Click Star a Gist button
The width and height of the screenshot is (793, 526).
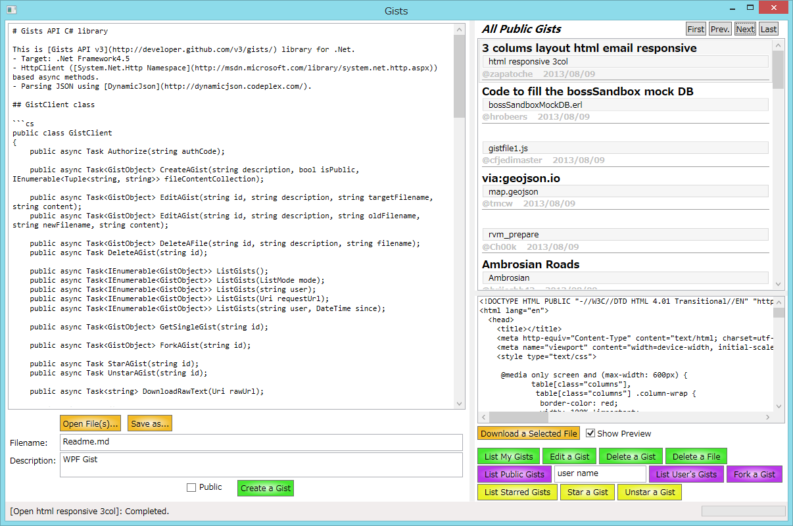(x=588, y=492)
